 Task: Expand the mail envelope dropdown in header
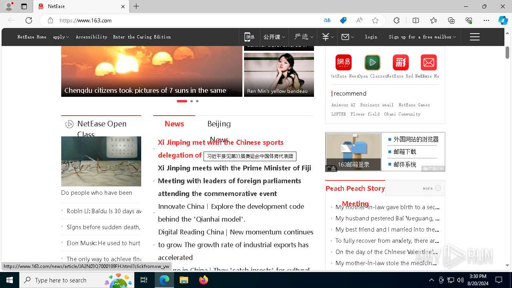(x=347, y=37)
